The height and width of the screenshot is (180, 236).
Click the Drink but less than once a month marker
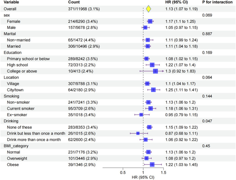[138, 133]
